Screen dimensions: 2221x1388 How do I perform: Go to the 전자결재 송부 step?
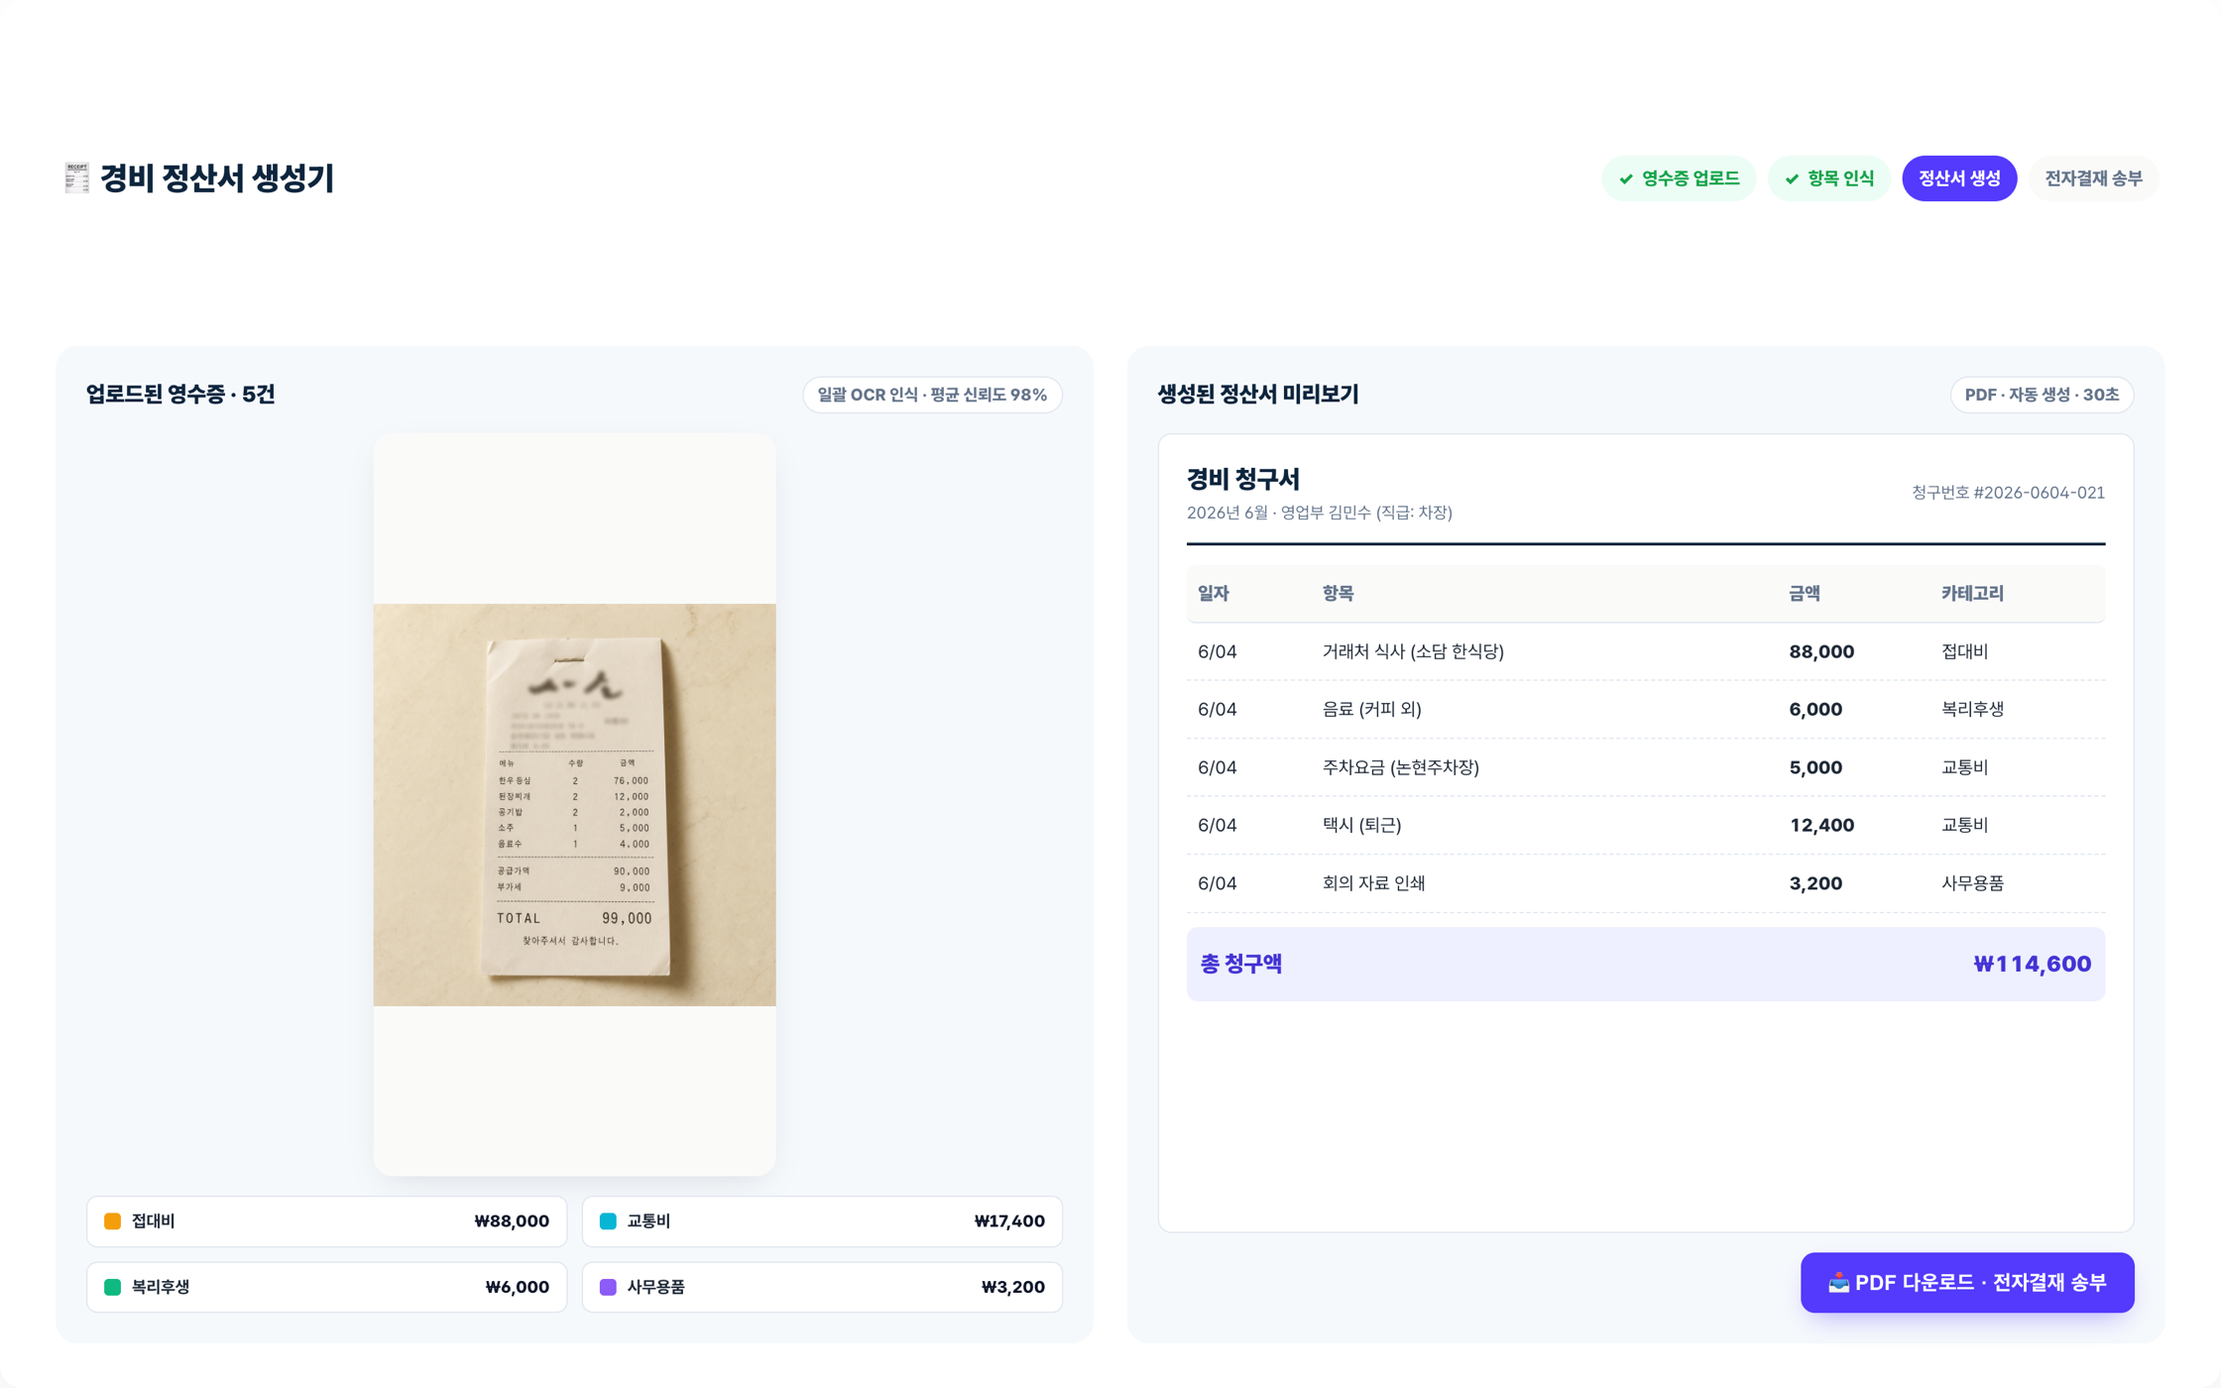(x=2093, y=178)
